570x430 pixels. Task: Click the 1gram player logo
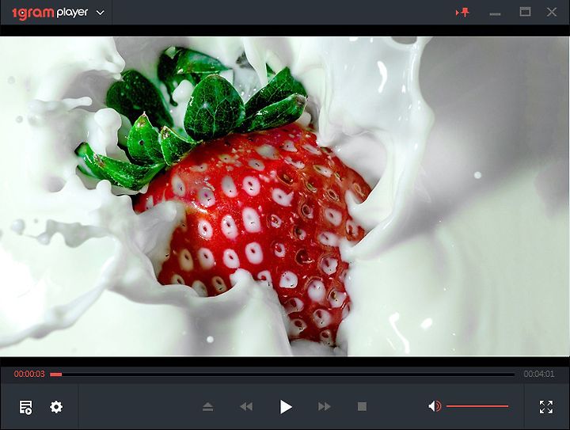[50, 13]
